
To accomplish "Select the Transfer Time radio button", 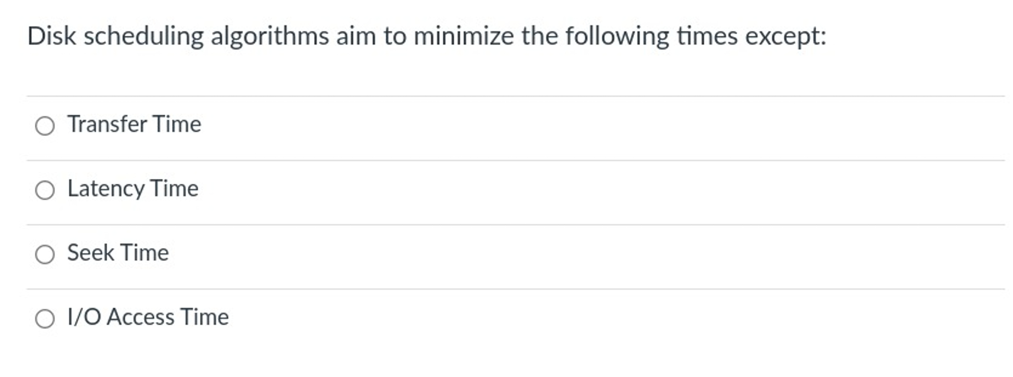I will pos(46,125).
